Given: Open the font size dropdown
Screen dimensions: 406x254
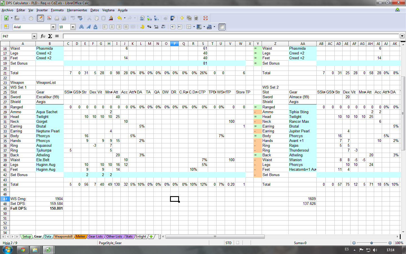Looking at the screenshot, I should coord(73,27).
